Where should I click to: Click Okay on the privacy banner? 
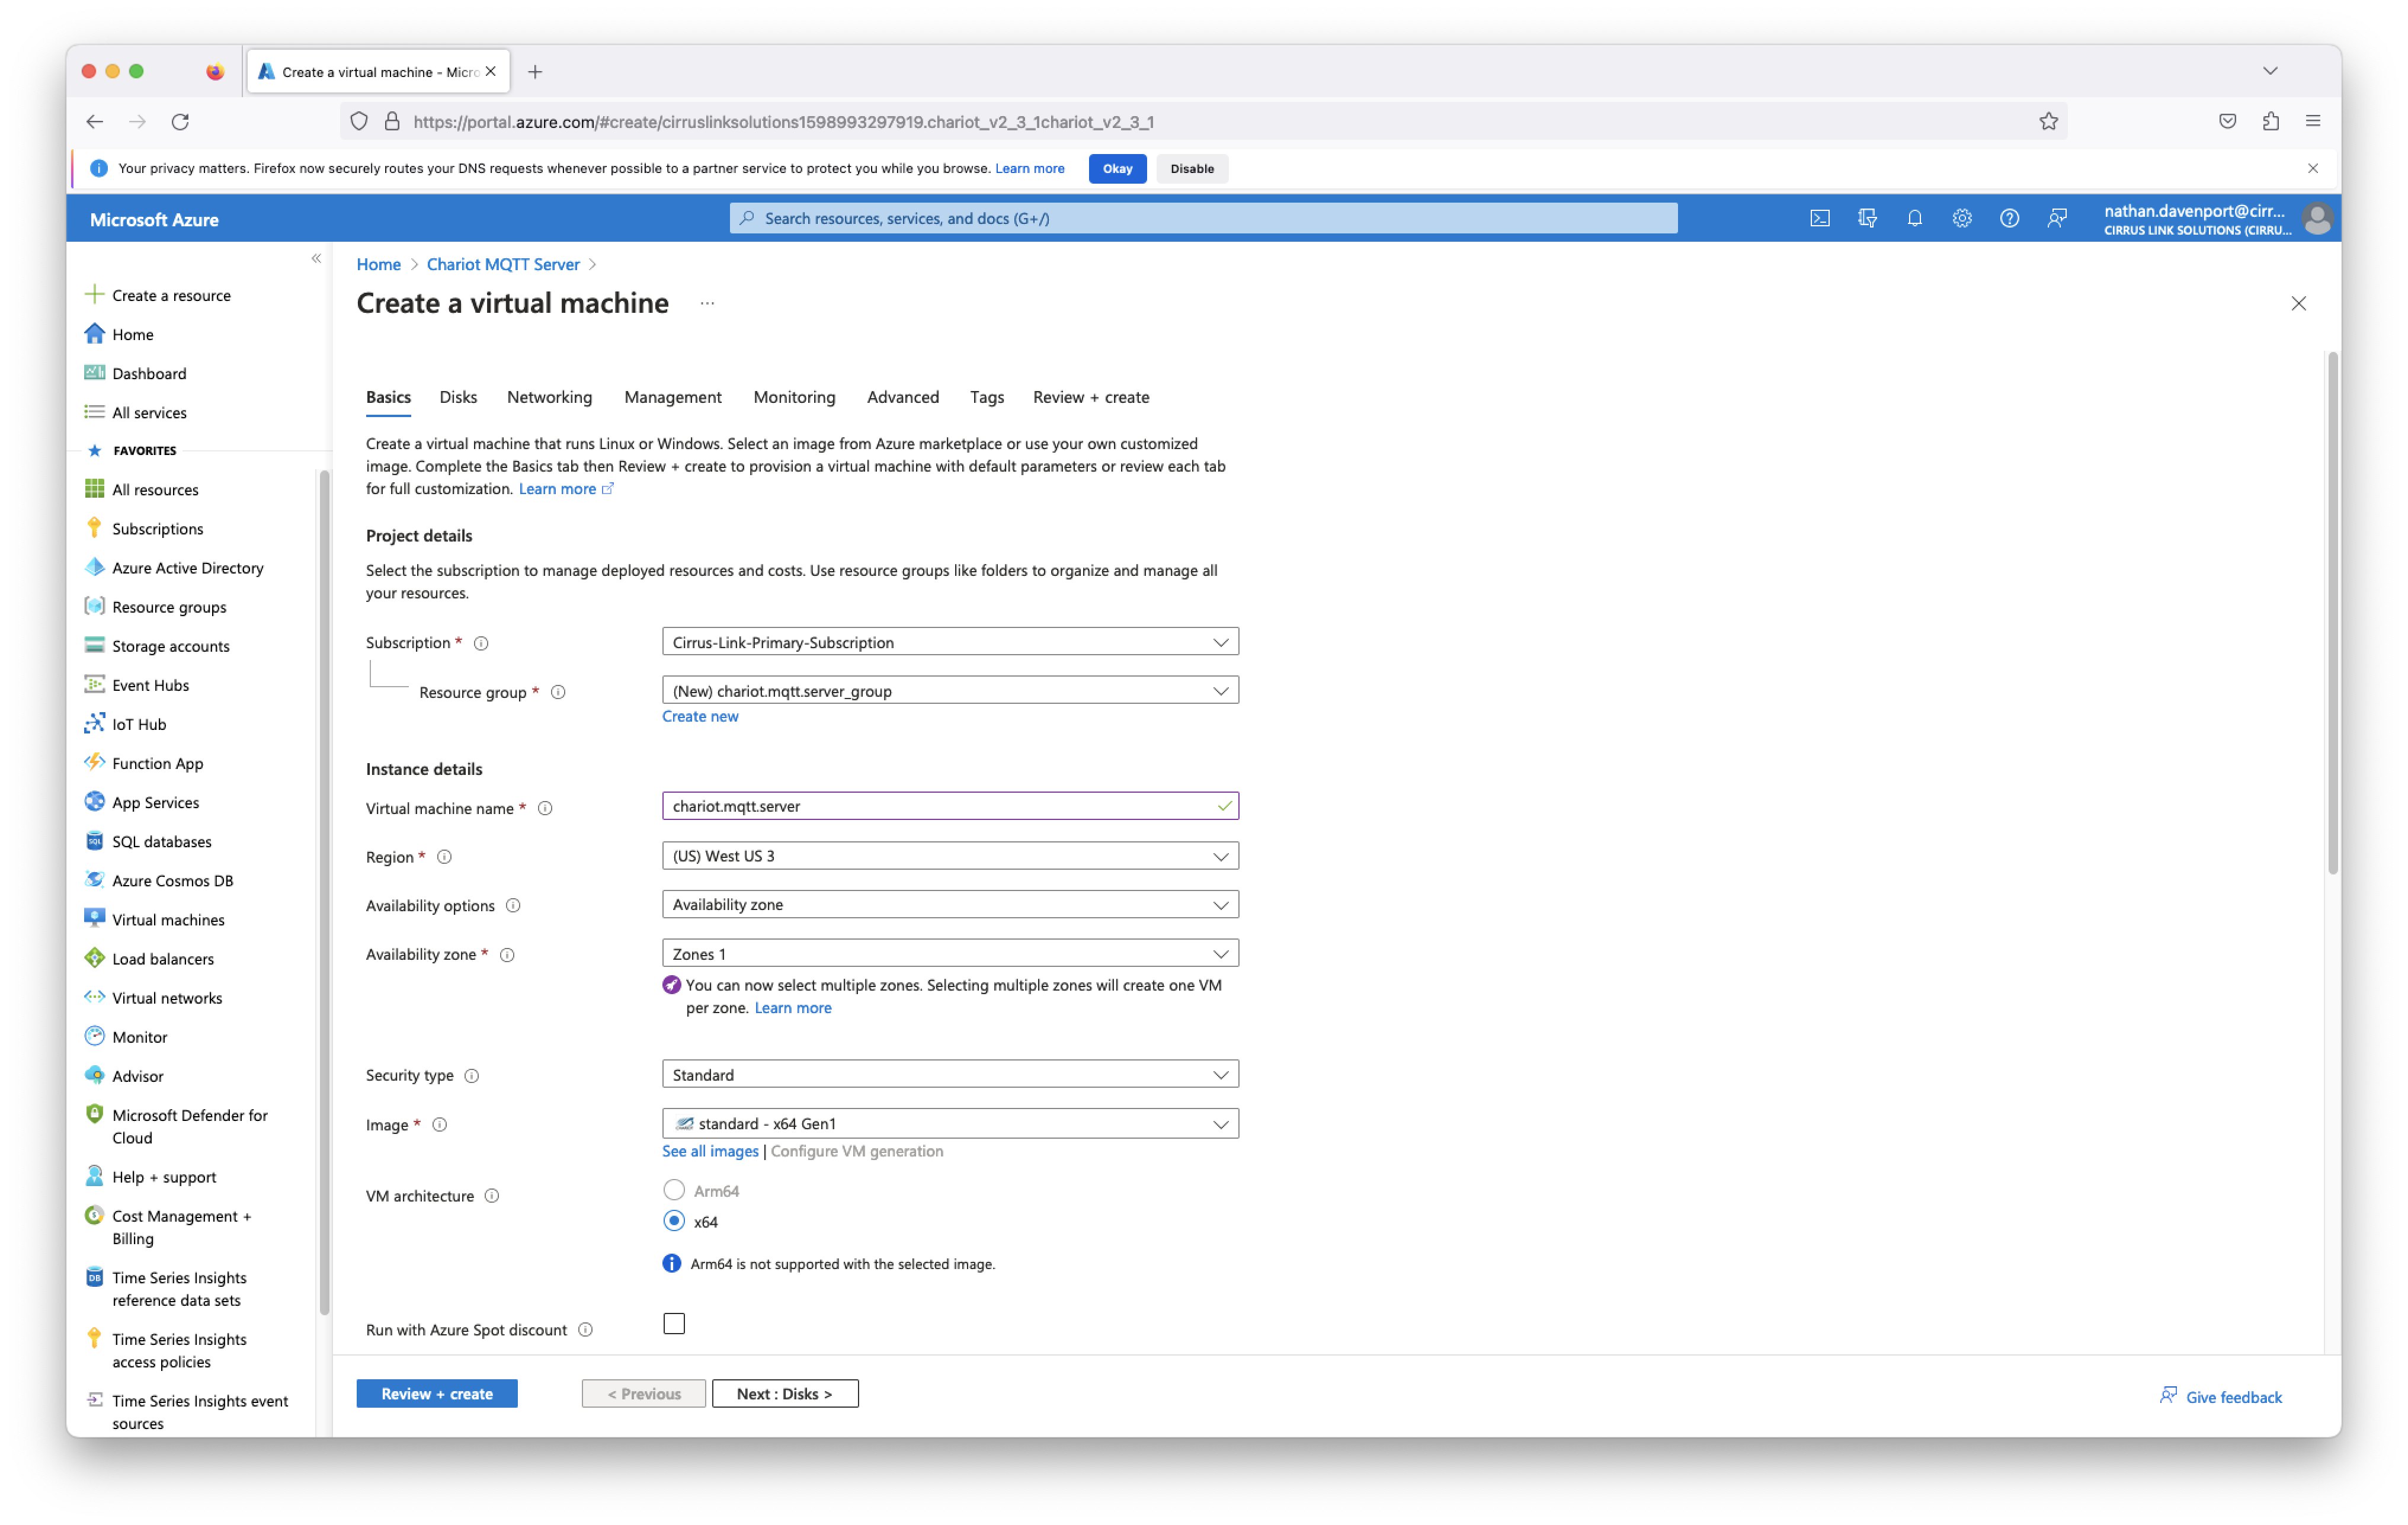1117,168
